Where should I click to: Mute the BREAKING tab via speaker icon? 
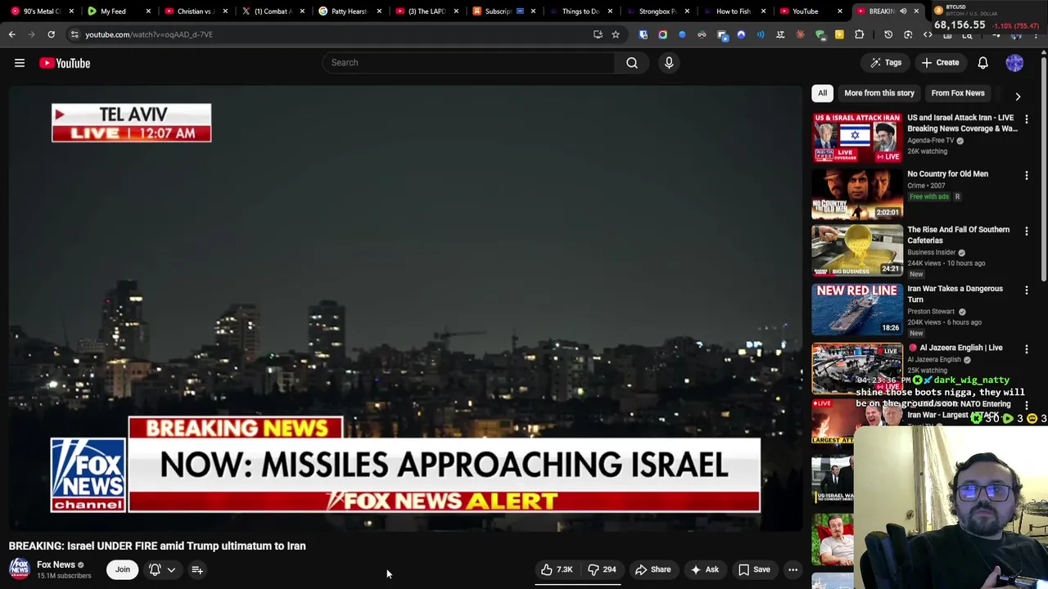[x=903, y=11]
